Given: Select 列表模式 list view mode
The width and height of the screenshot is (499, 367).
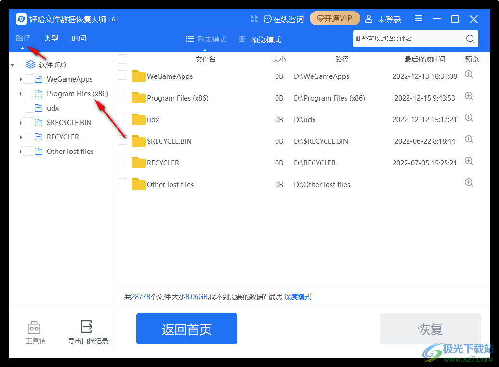Looking at the screenshot, I should (206, 39).
